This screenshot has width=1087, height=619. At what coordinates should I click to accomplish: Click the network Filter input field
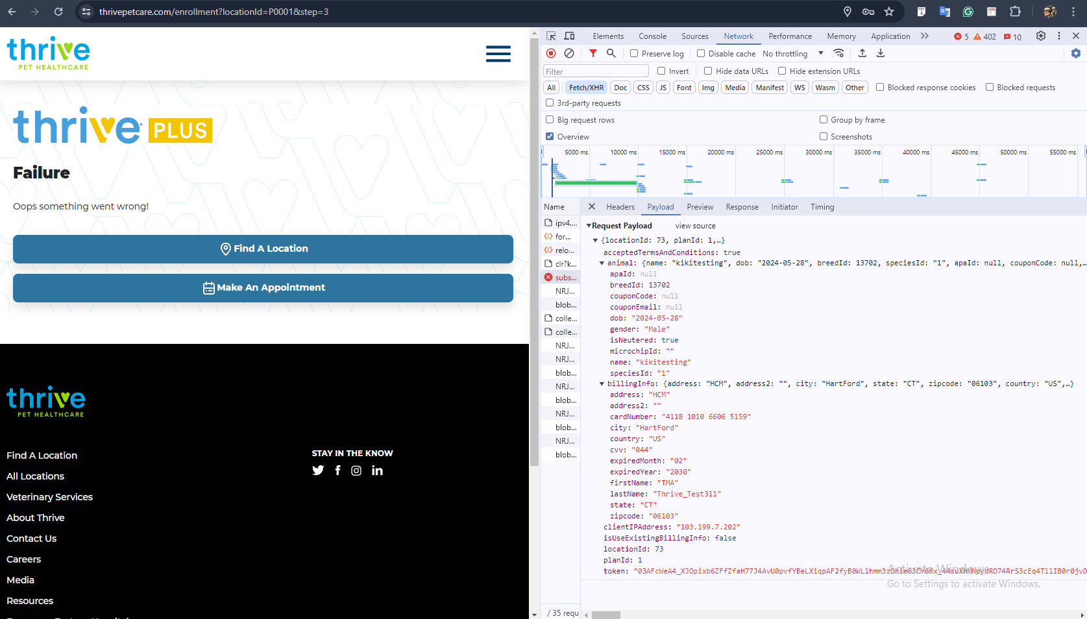[x=596, y=71]
